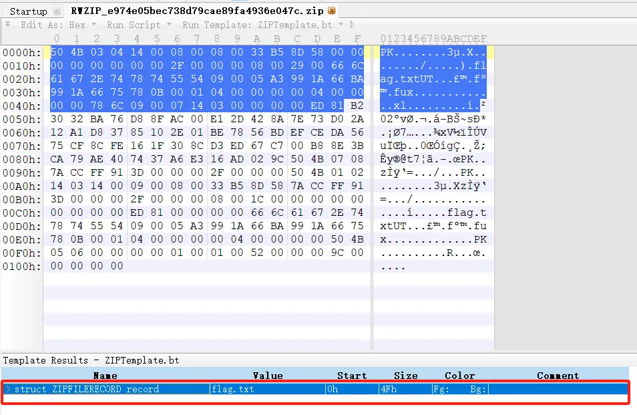This screenshot has height=415, width=637.
Task: Click the 0090h: row address
Action: pyautogui.click(x=21, y=172)
